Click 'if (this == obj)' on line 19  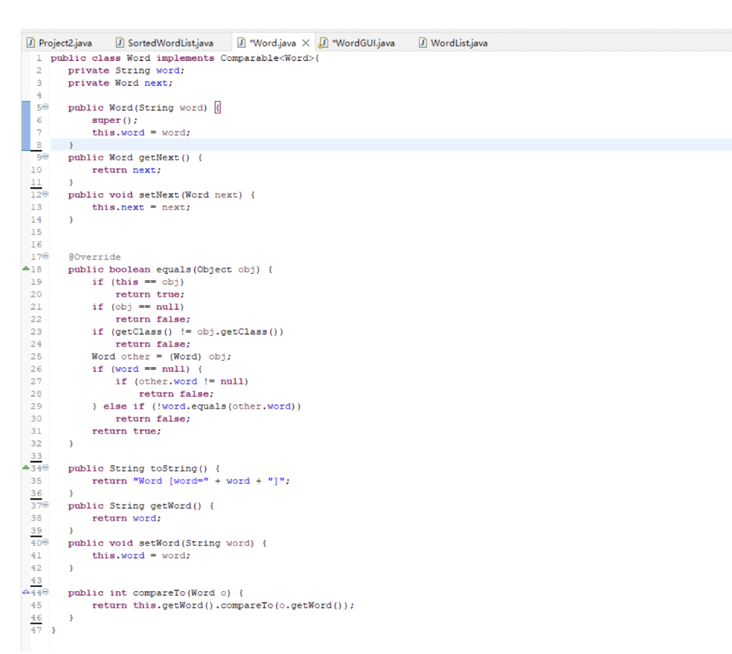coord(138,282)
